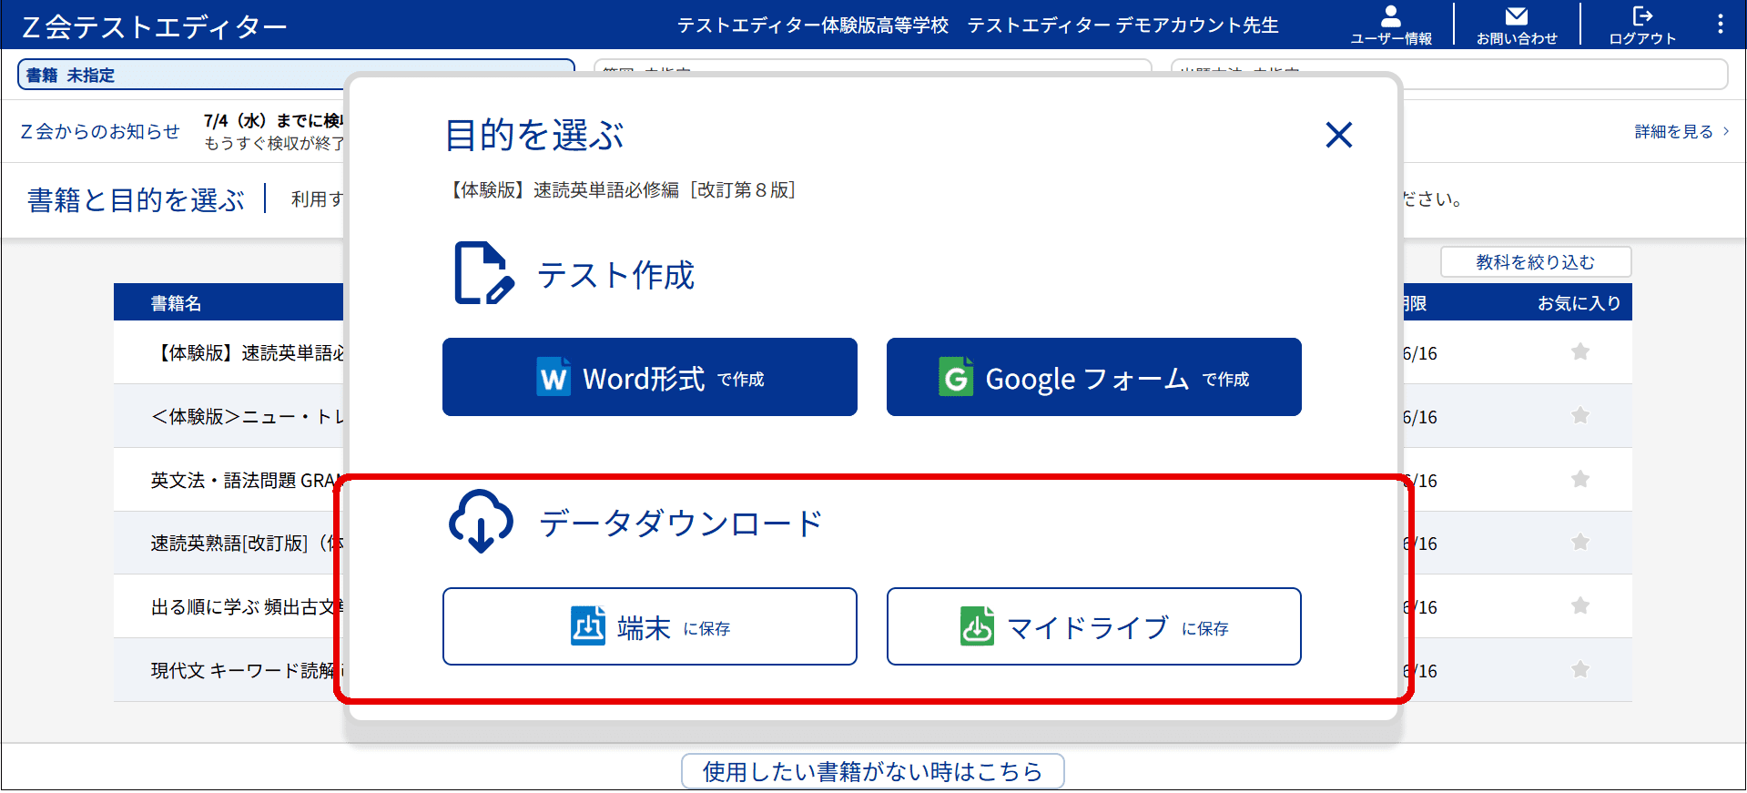Click 使用したい書籍がない時はこちら button
1747x793 pixels.
tap(872, 771)
